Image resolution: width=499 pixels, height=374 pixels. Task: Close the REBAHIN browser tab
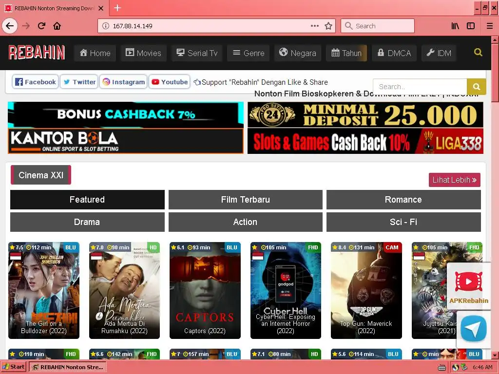pyautogui.click(x=101, y=8)
